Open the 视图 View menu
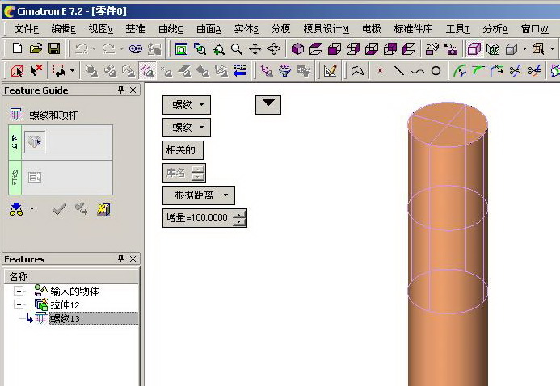 tap(100, 29)
